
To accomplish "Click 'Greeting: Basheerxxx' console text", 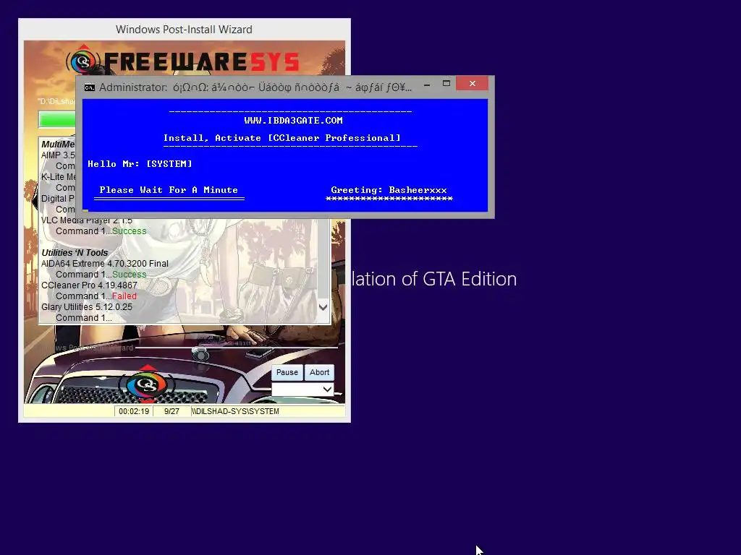I will click(389, 190).
